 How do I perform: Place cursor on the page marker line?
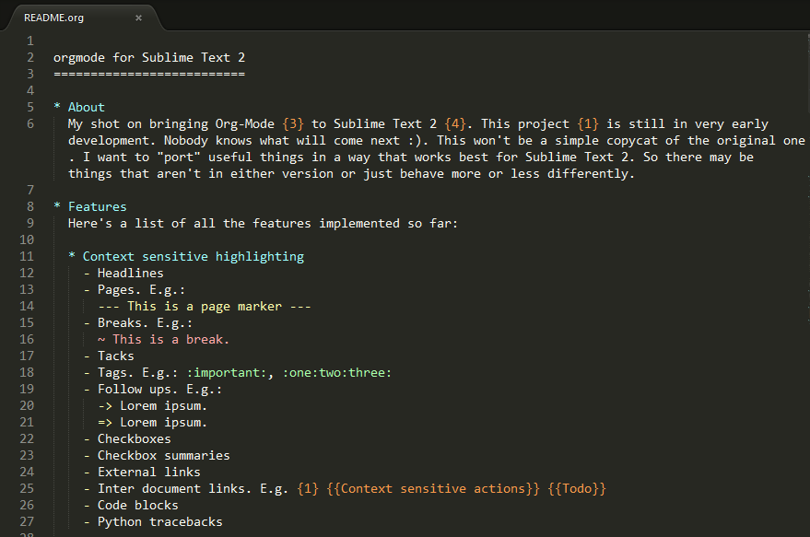click(205, 306)
